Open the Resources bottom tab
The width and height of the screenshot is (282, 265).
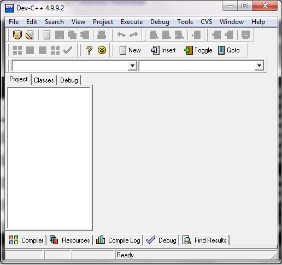click(70, 240)
